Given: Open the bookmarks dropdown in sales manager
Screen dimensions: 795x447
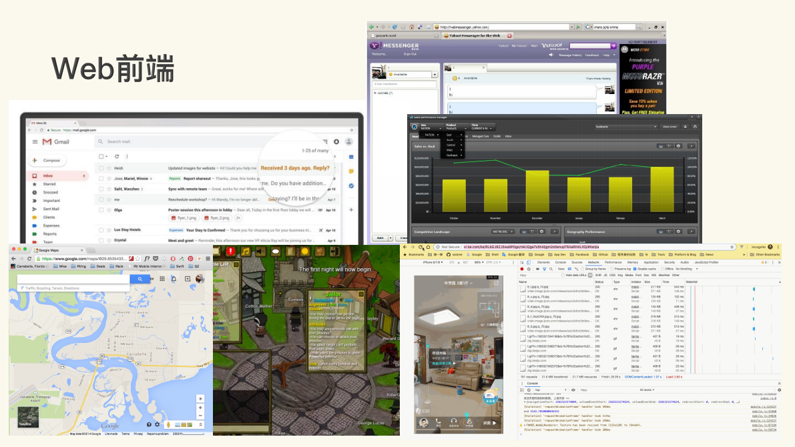Looking at the screenshot, I should (625, 127).
